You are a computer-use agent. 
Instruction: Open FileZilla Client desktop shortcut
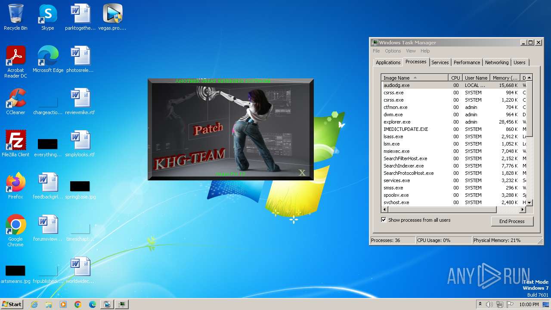coord(15,144)
